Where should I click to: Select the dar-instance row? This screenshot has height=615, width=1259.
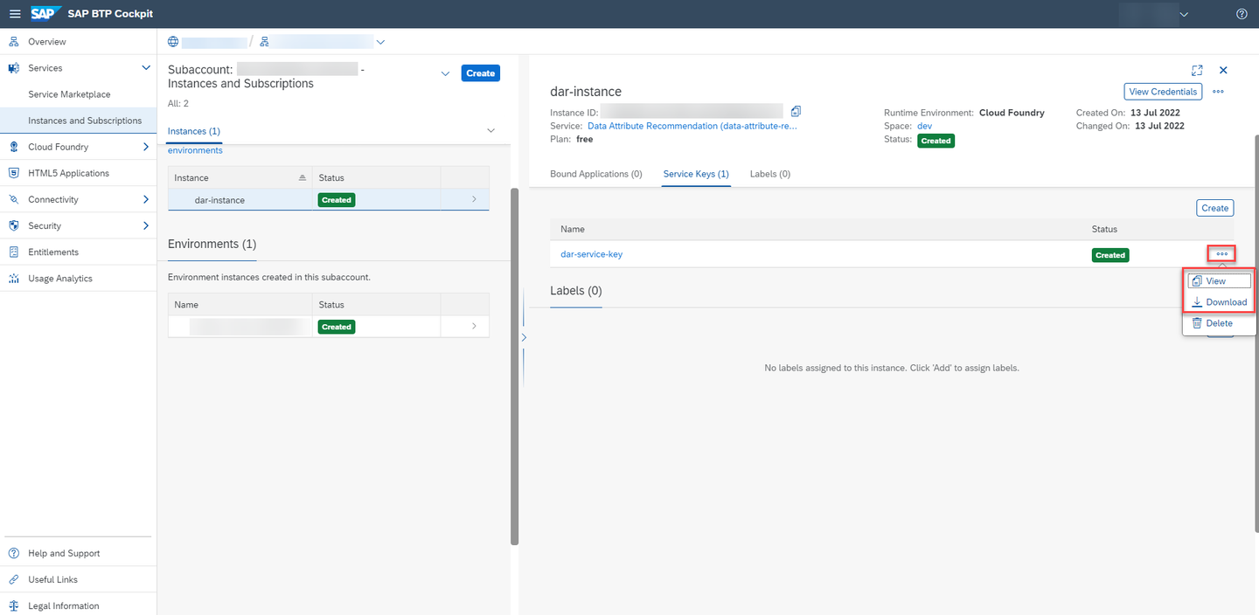(329, 200)
